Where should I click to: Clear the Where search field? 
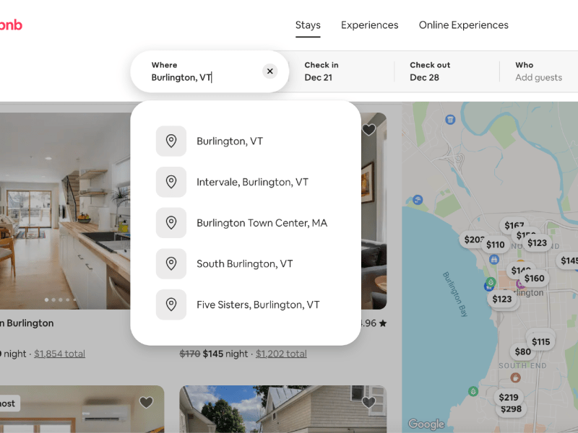tap(269, 71)
